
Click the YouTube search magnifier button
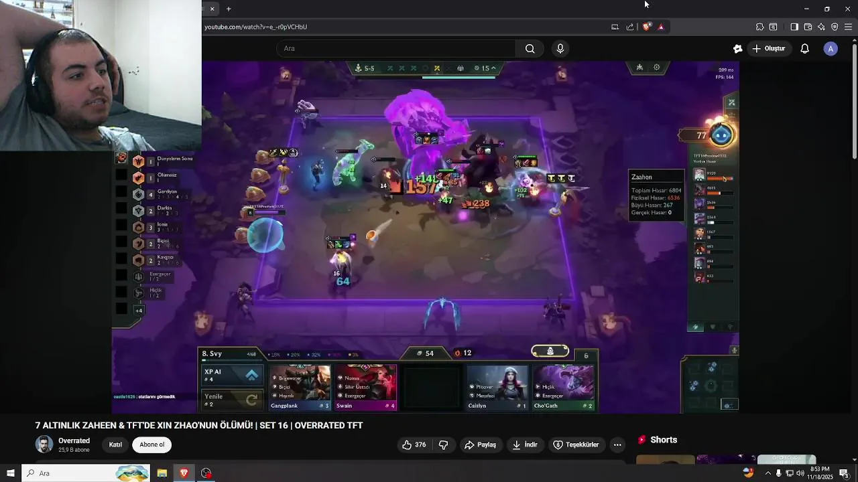[x=530, y=48]
